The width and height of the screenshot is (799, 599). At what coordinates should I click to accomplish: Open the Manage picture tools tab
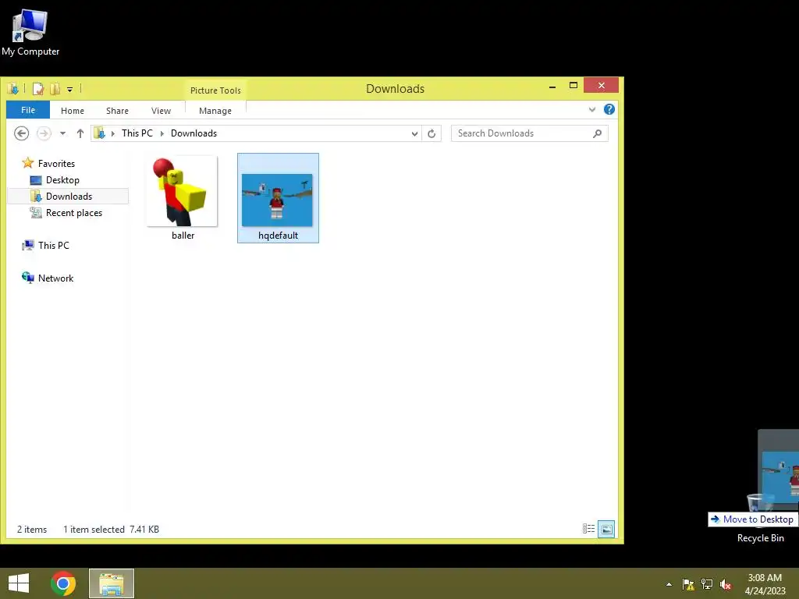click(x=215, y=111)
